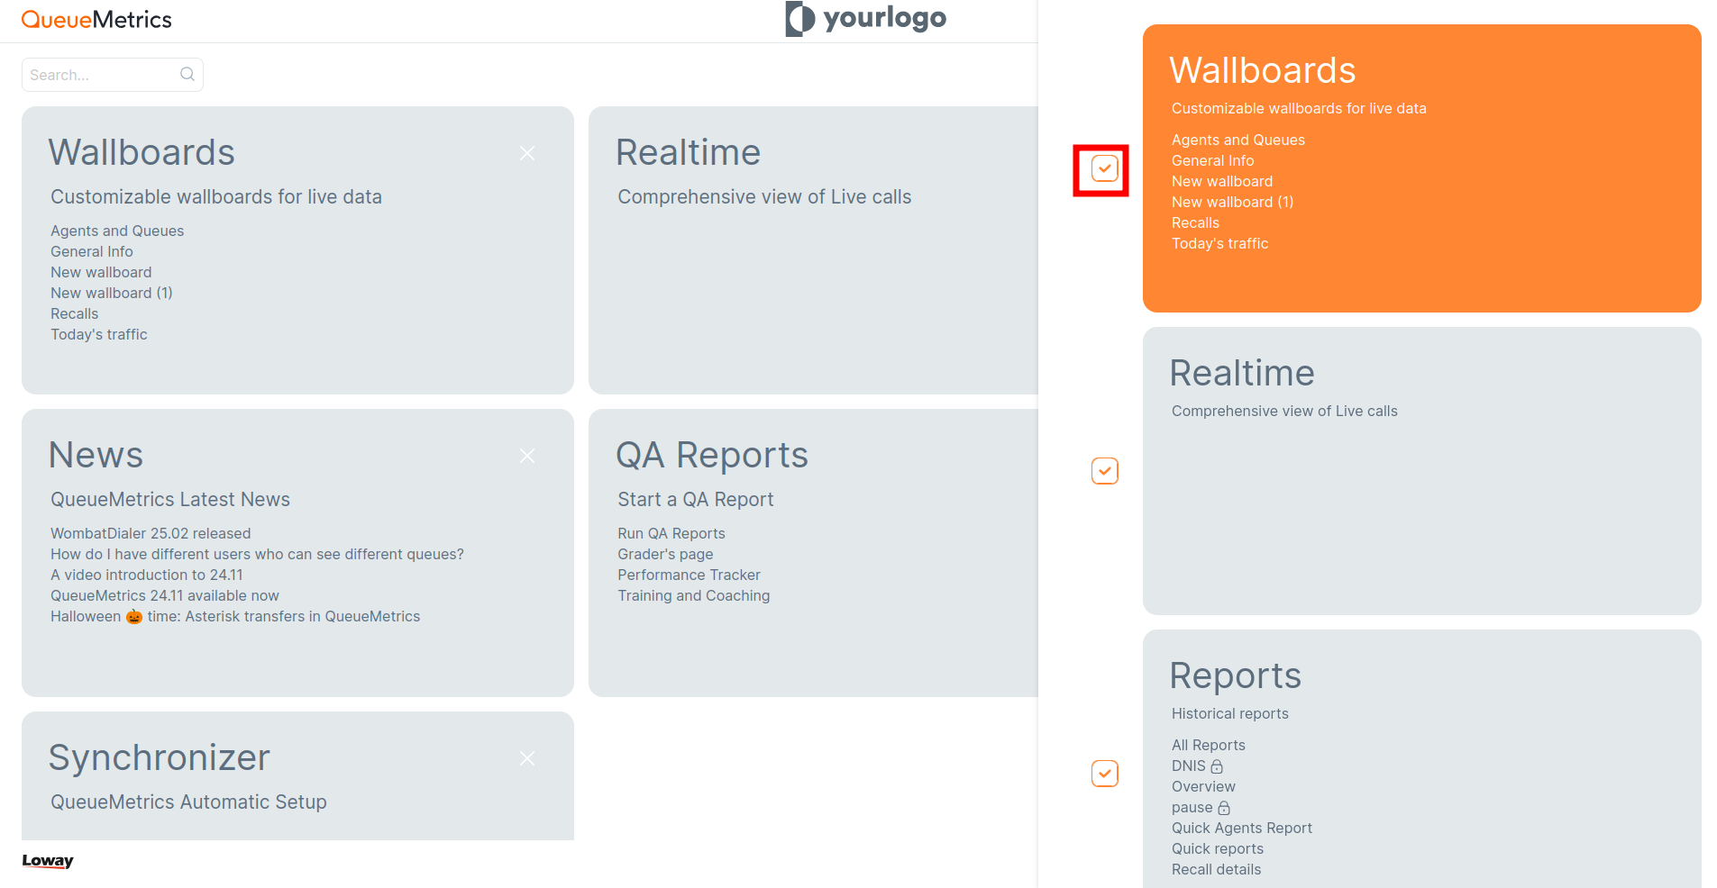This screenshot has width=1717, height=888.
Task: Click the search magnifier icon
Action: coord(187,74)
